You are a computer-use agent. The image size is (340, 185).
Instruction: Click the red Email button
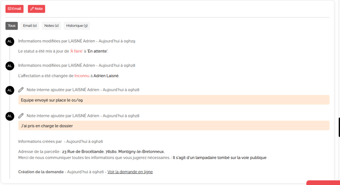point(15,9)
